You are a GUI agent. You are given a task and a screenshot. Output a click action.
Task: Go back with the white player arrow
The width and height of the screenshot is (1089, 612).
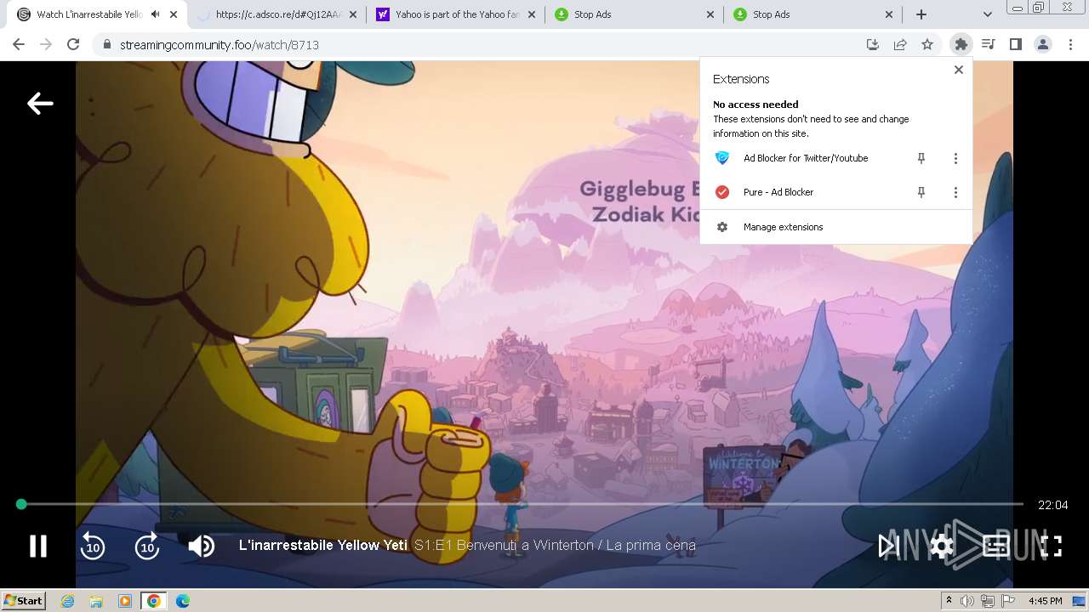pos(40,104)
